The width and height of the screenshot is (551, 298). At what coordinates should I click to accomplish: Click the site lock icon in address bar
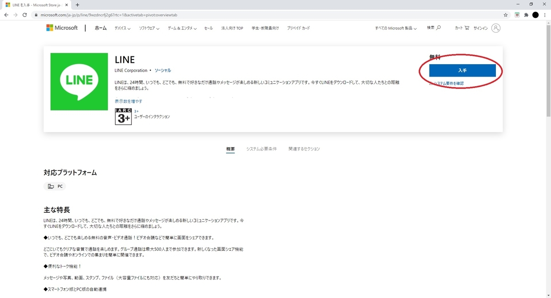click(36, 15)
